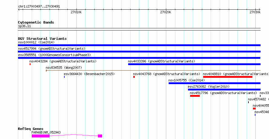Open the nsv4043768 variant label
269x139 pixels.
pos(167,74)
